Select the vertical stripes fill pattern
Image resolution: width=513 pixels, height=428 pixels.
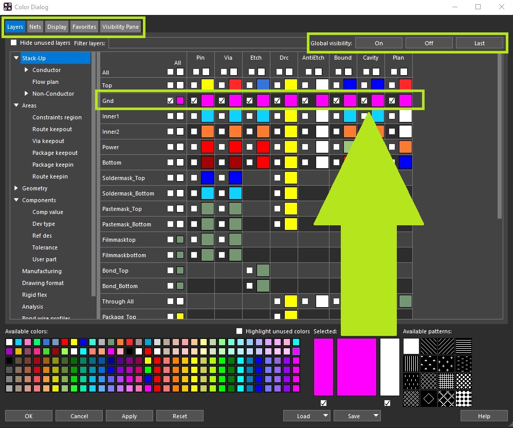pos(411,364)
